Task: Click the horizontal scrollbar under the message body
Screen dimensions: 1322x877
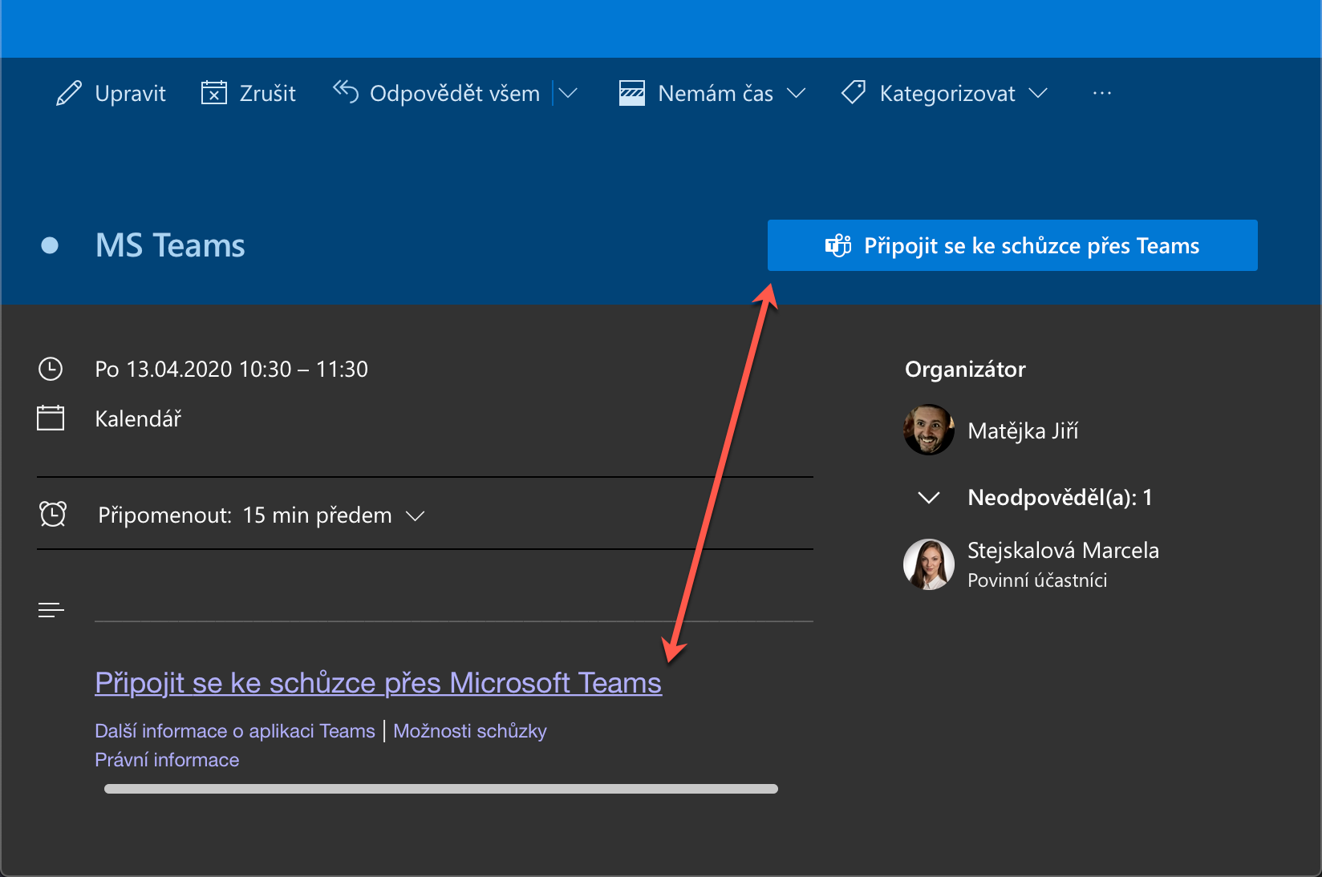Action: point(440,789)
